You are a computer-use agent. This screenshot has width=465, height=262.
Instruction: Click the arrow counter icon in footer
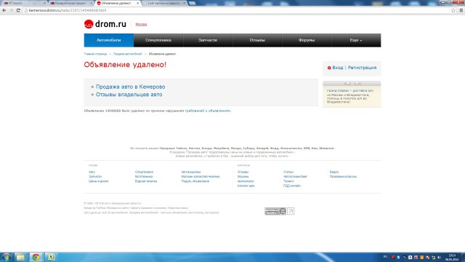pos(291,211)
